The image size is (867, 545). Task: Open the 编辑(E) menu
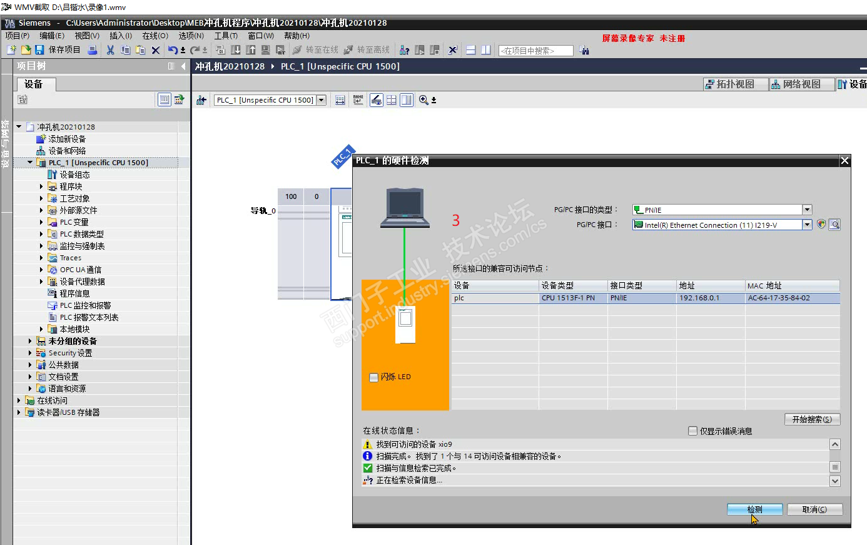52,36
